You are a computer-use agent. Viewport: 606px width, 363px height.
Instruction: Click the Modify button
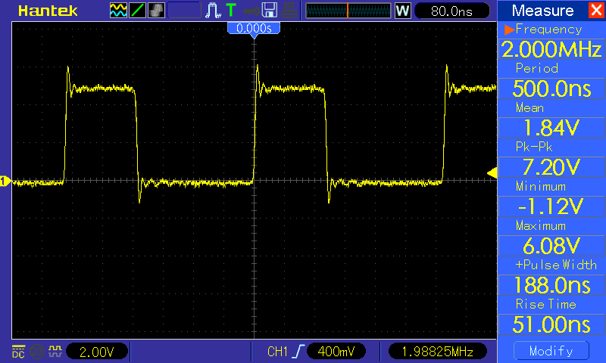[551, 351]
